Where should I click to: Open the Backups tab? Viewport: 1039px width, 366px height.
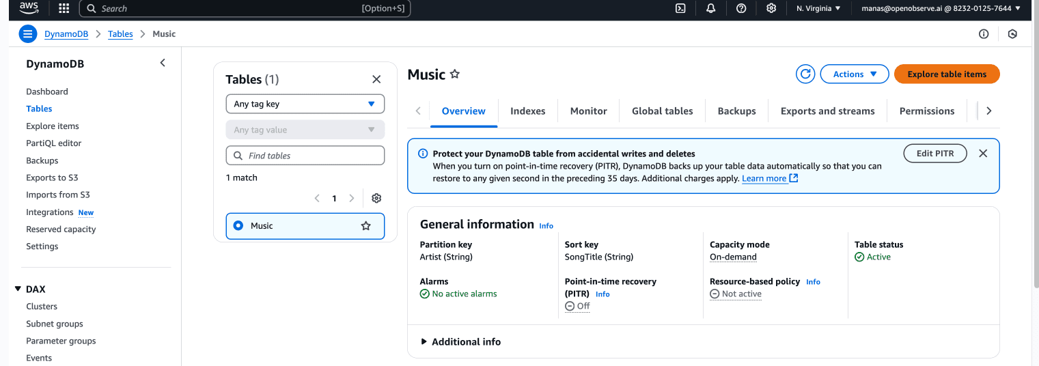[x=736, y=111]
